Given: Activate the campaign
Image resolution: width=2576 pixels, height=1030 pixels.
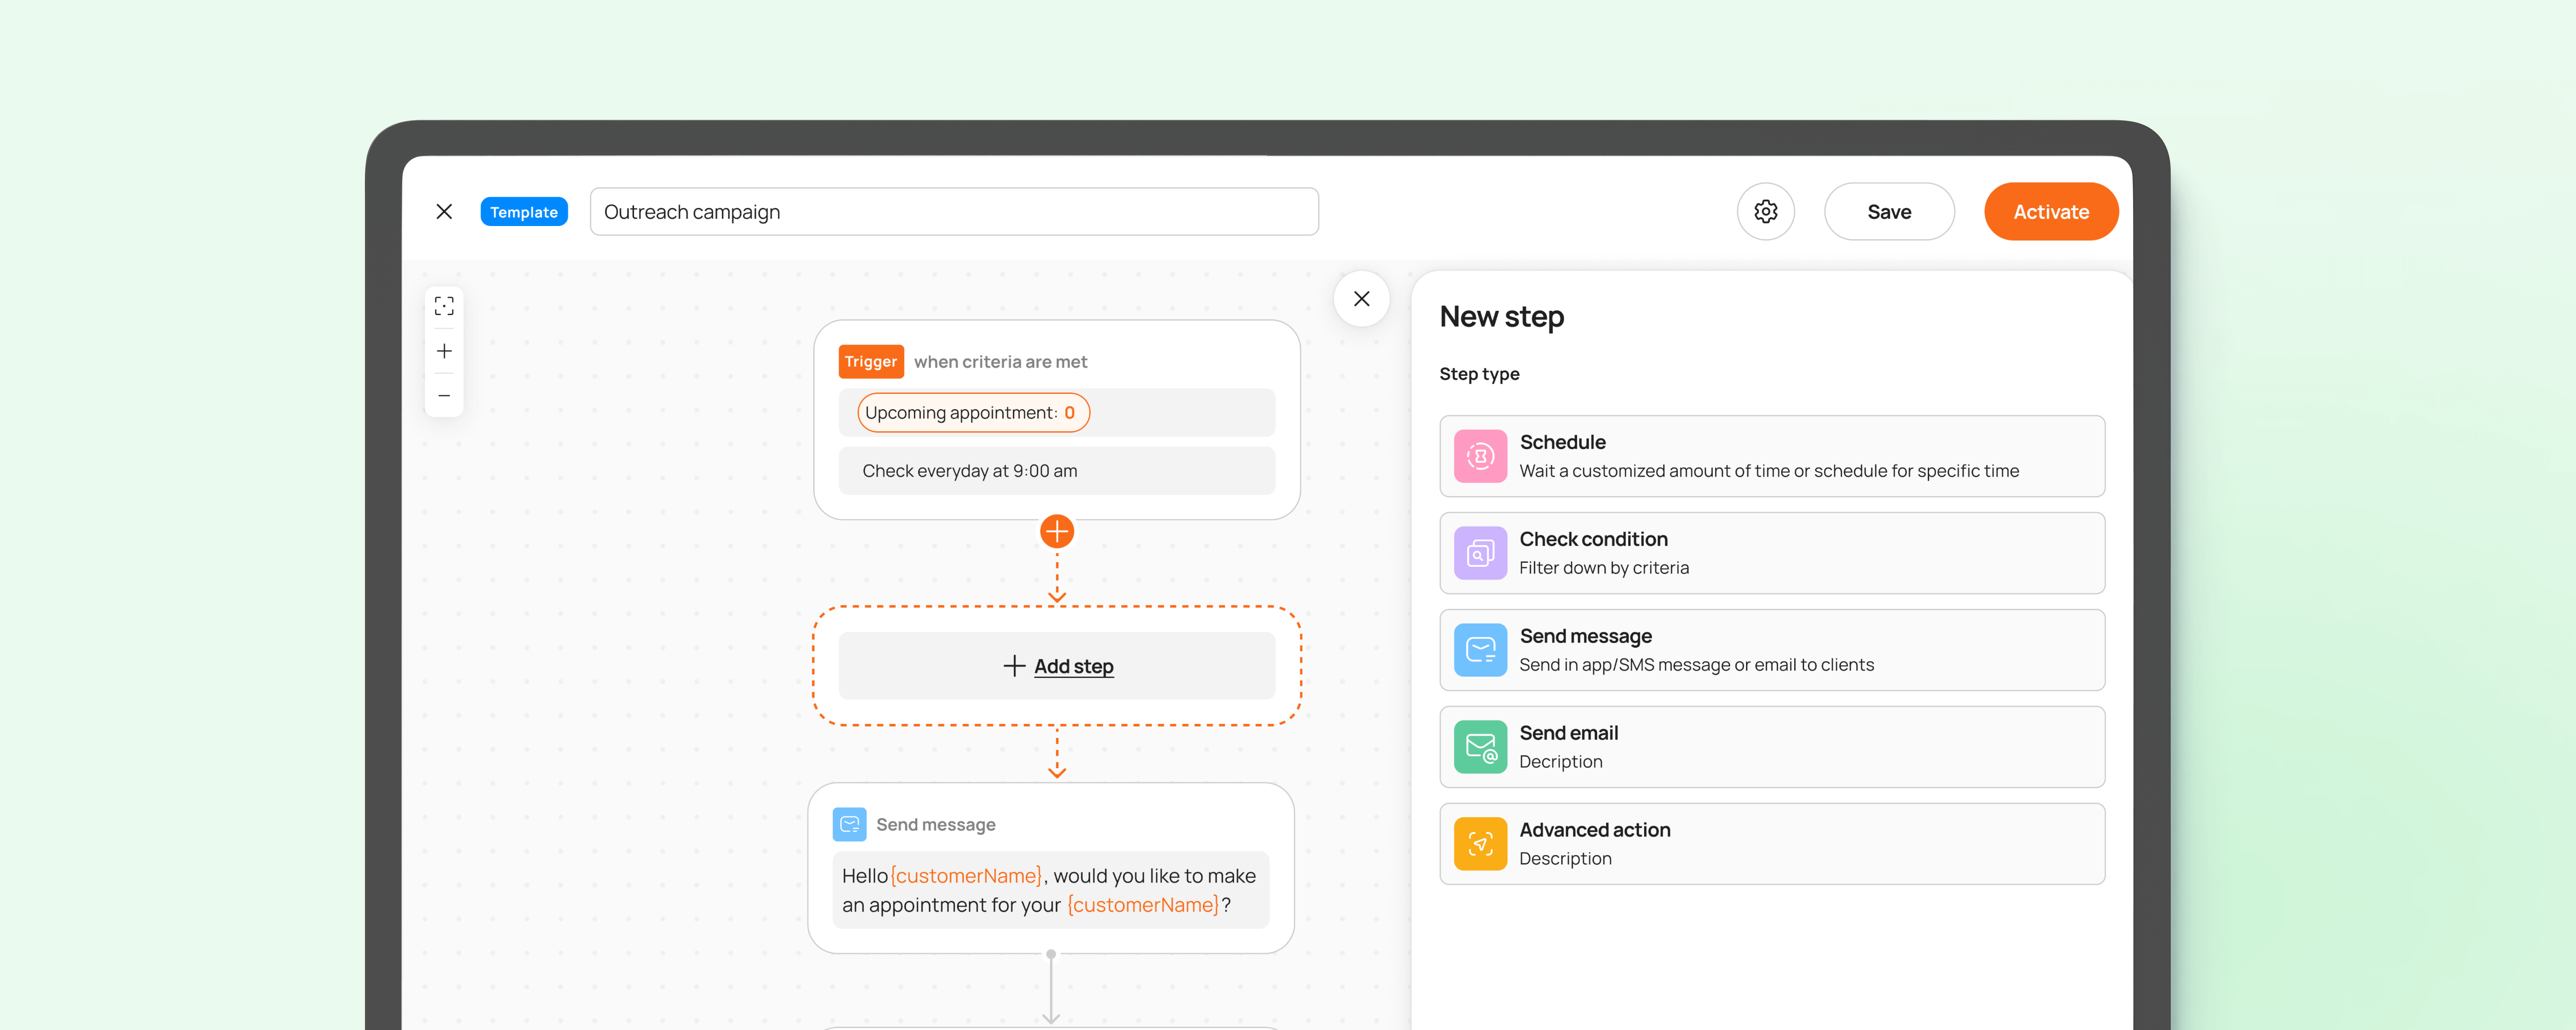Looking at the screenshot, I should point(2051,212).
